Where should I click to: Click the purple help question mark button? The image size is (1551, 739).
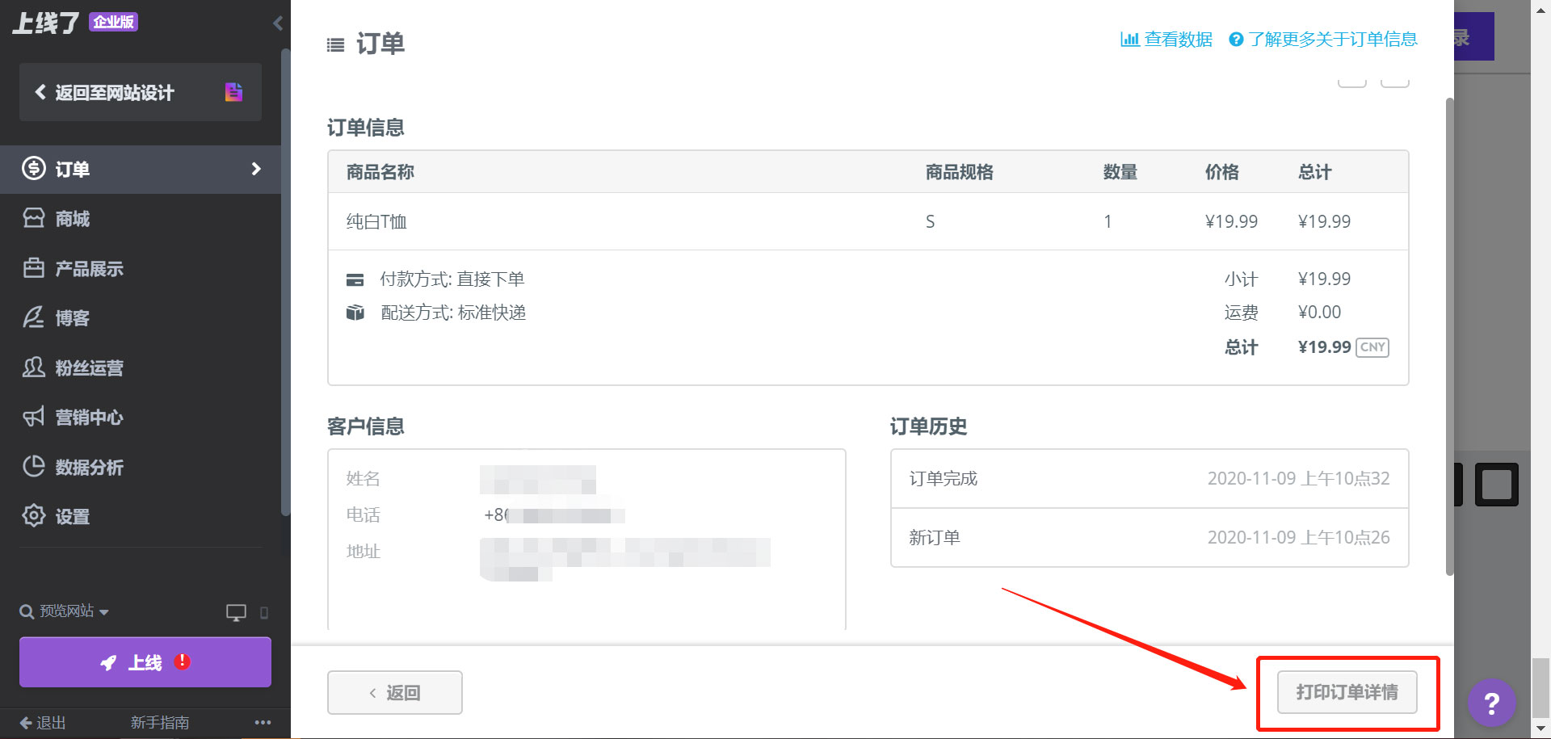click(1491, 703)
